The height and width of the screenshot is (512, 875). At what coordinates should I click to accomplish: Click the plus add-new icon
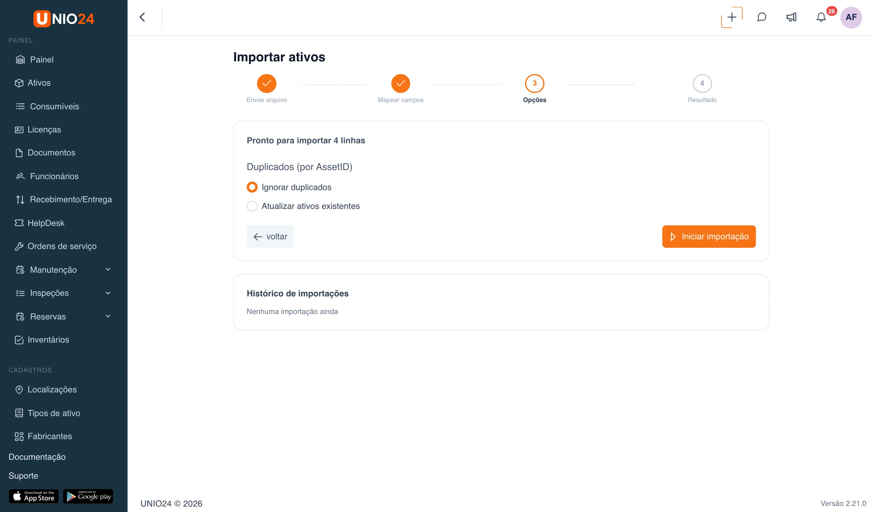click(732, 17)
